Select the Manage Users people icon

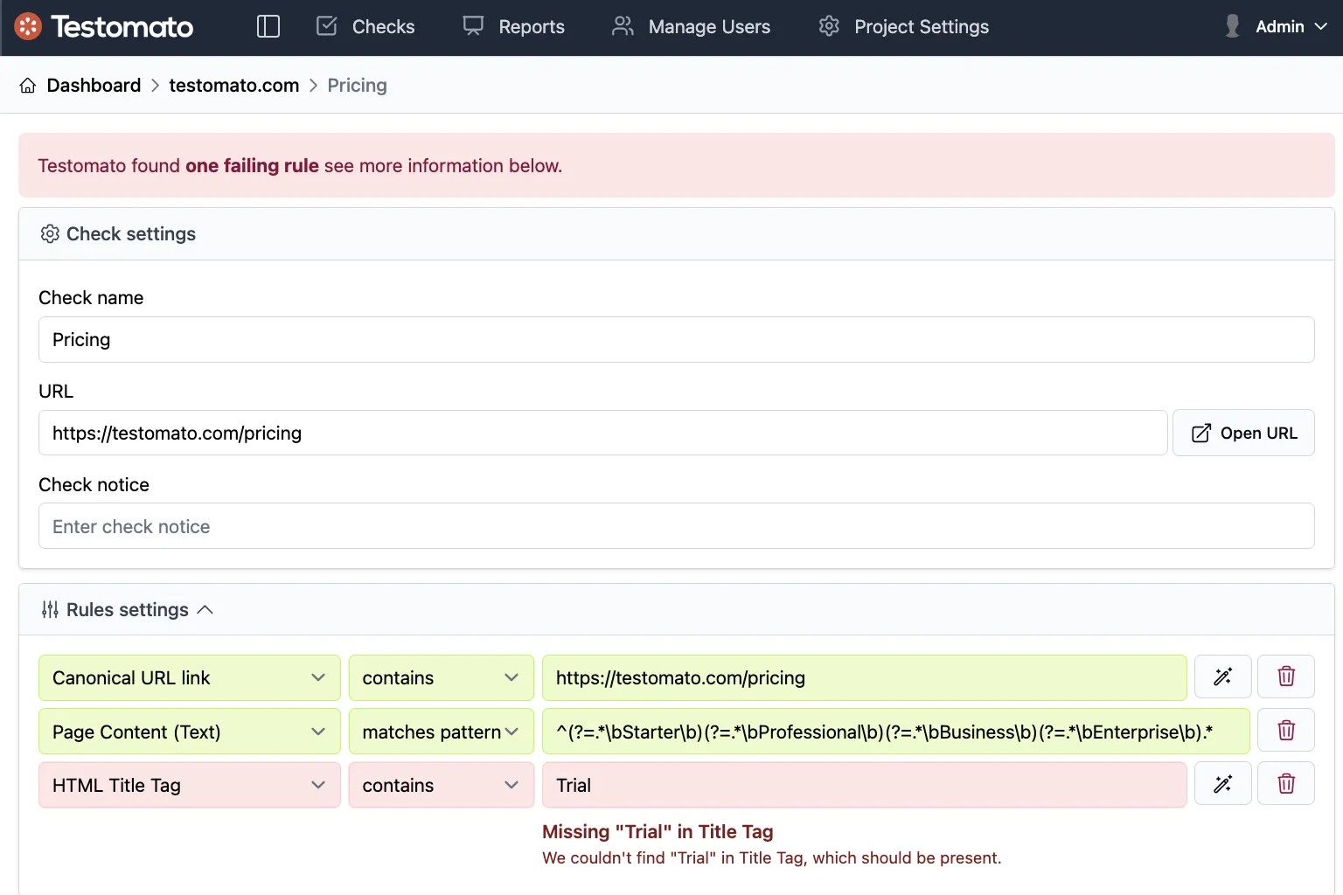tap(622, 26)
